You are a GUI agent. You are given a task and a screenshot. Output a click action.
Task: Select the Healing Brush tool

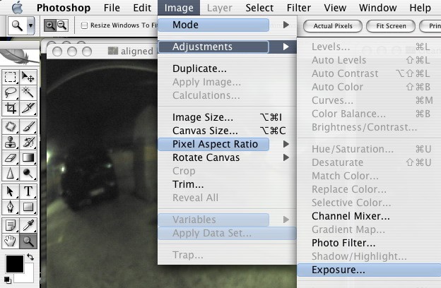[11, 127]
